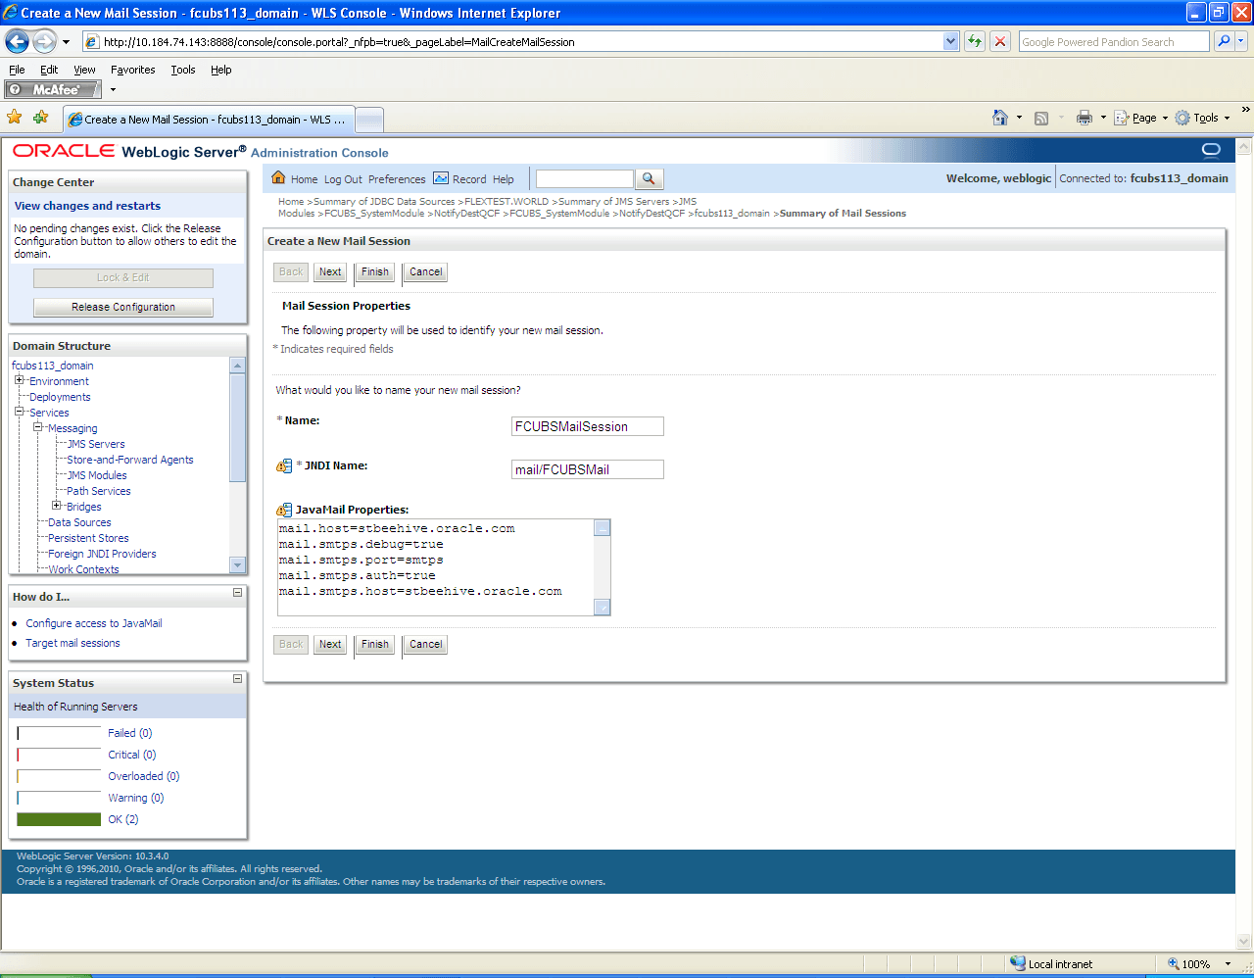Click the browser Home page icon
This screenshot has height=978, width=1254.
[1000, 118]
